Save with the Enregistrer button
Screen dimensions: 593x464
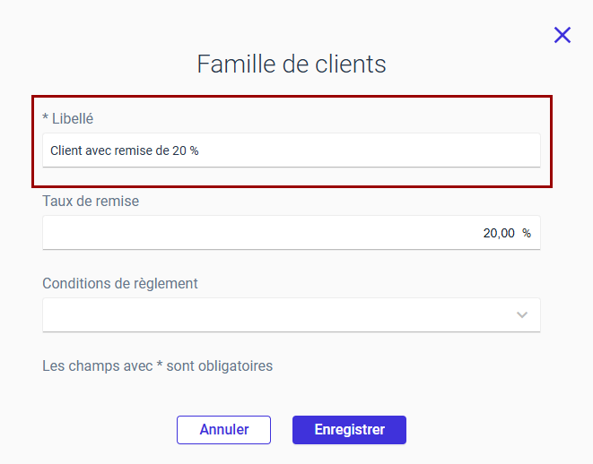(350, 430)
